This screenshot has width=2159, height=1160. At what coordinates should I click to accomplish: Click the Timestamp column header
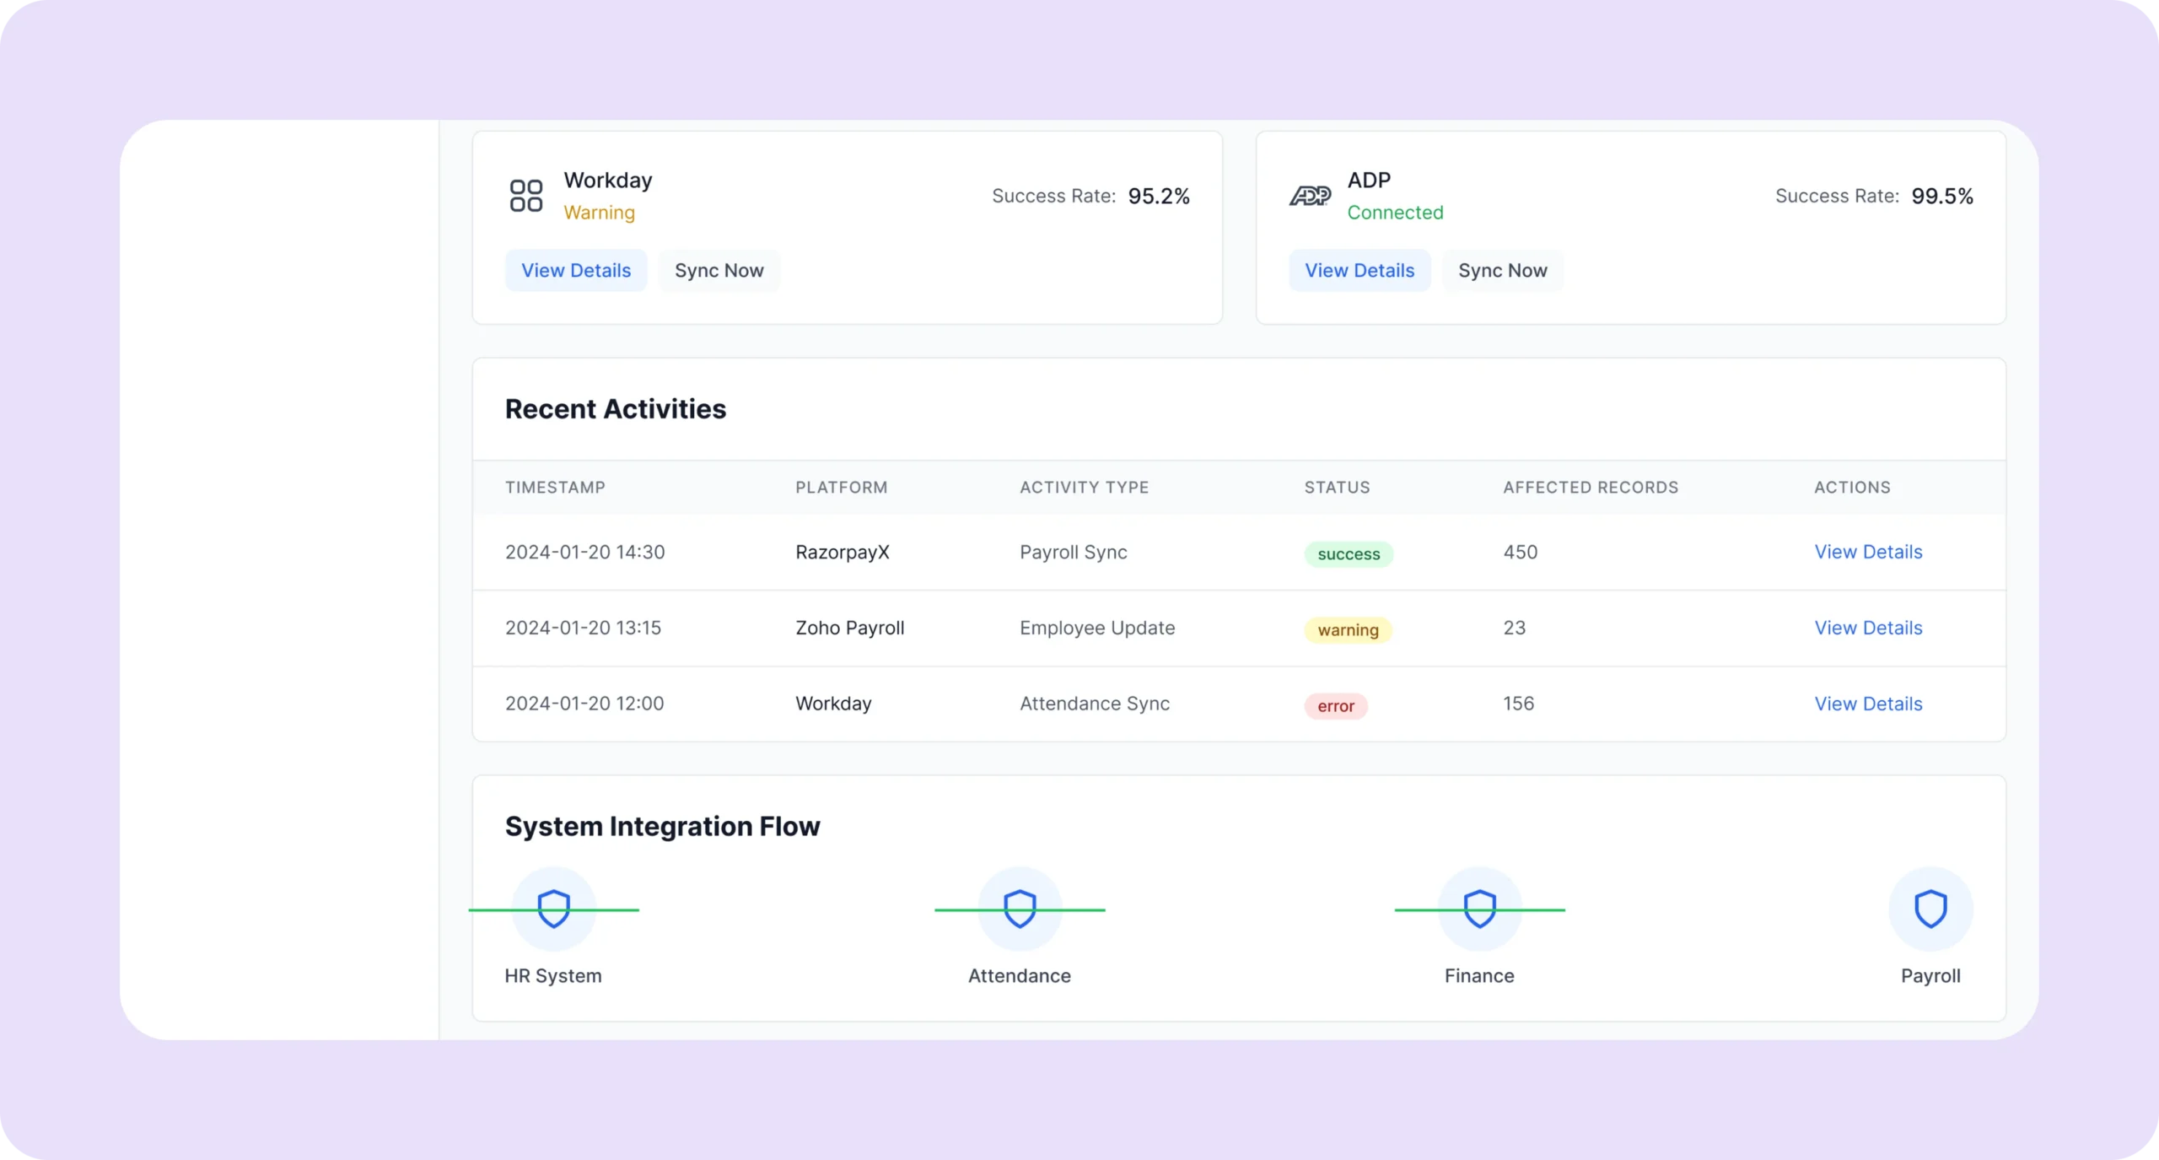(x=555, y=488)
